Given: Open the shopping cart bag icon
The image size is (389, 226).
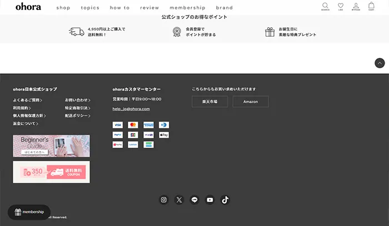Looking at the screenshot, I should click(371, 6).
